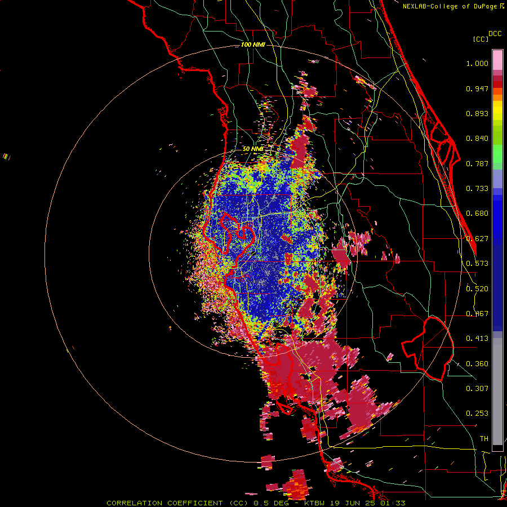507x507 pixels.
Task: Click the 0.413 legend value
Action: pos(477,338)
